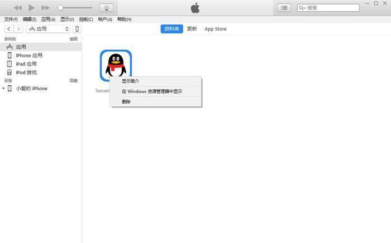The height and width of the screenshot is (243, 391).
Task: Select iPad 应用 in the sidebar
Action: [x=41, y=64]
